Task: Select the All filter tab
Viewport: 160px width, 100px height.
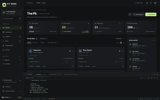Action: click(x=29, y=43)
